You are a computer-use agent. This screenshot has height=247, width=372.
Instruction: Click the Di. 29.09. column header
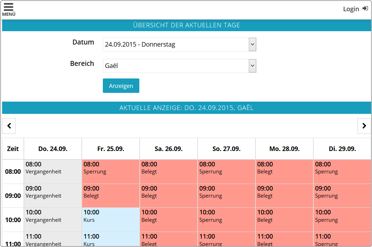click(342, 149)
